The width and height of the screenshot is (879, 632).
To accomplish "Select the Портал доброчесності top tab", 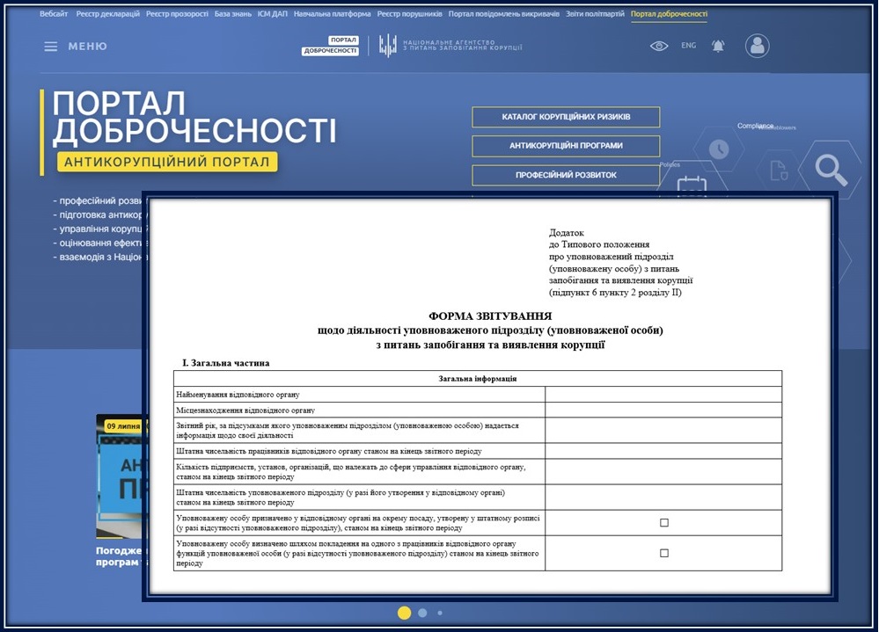I will (669, 14).
